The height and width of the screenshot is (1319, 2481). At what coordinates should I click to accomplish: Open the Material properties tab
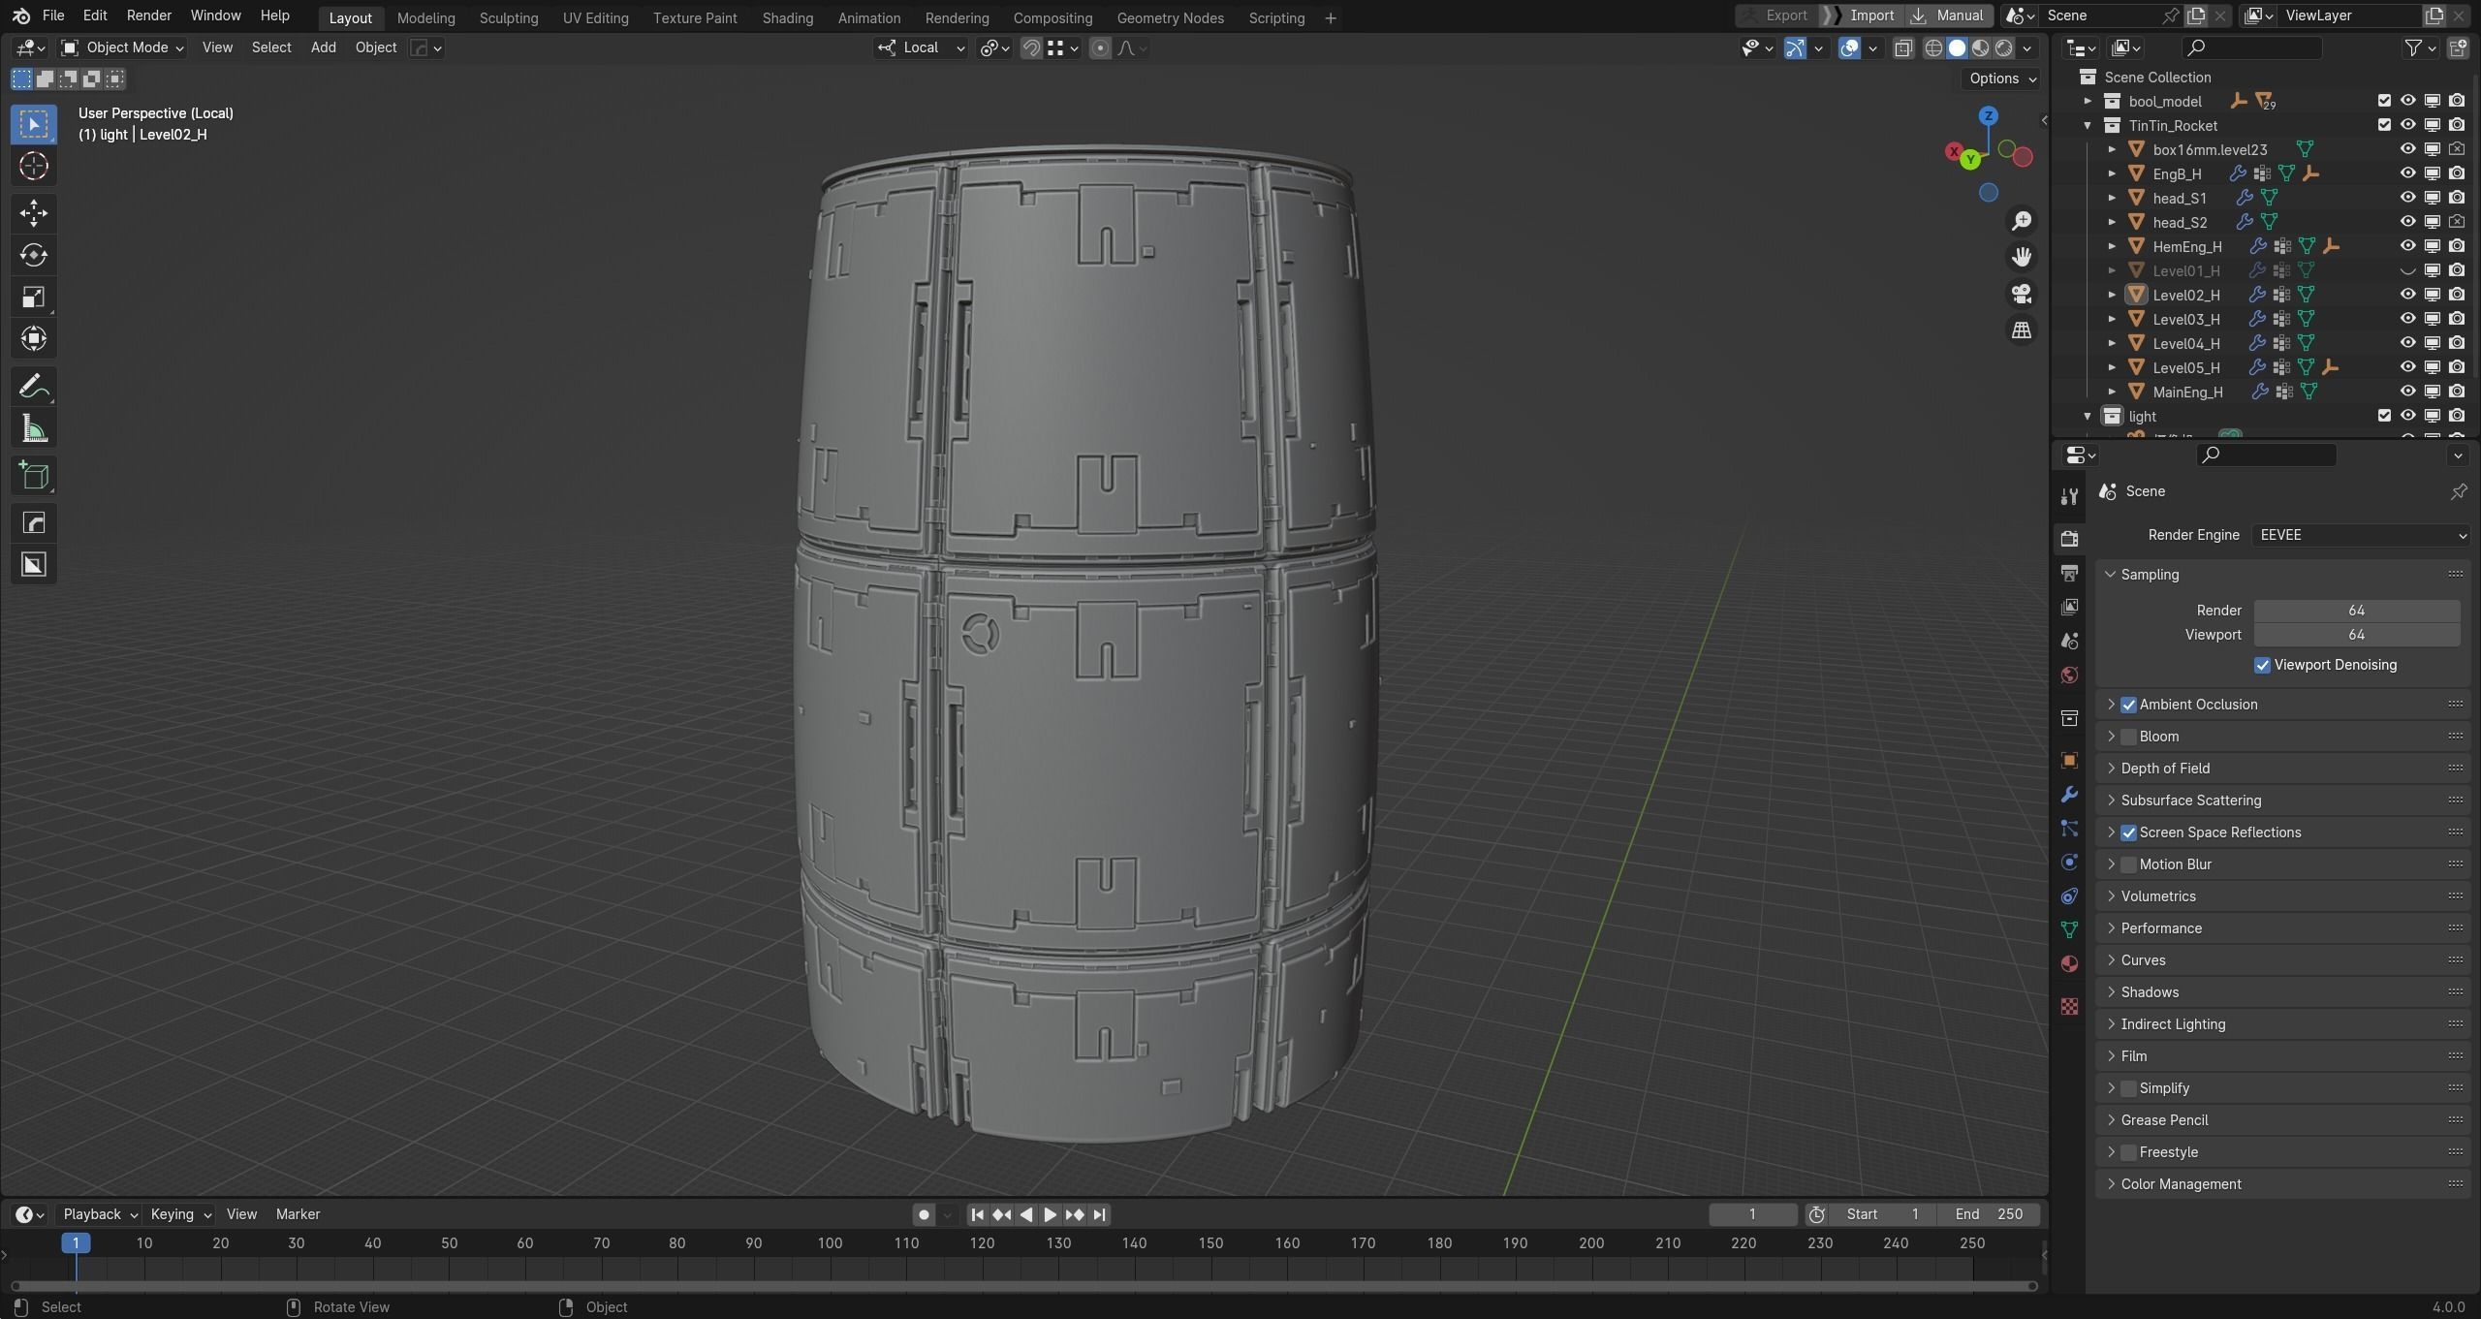click(2069, 963)
